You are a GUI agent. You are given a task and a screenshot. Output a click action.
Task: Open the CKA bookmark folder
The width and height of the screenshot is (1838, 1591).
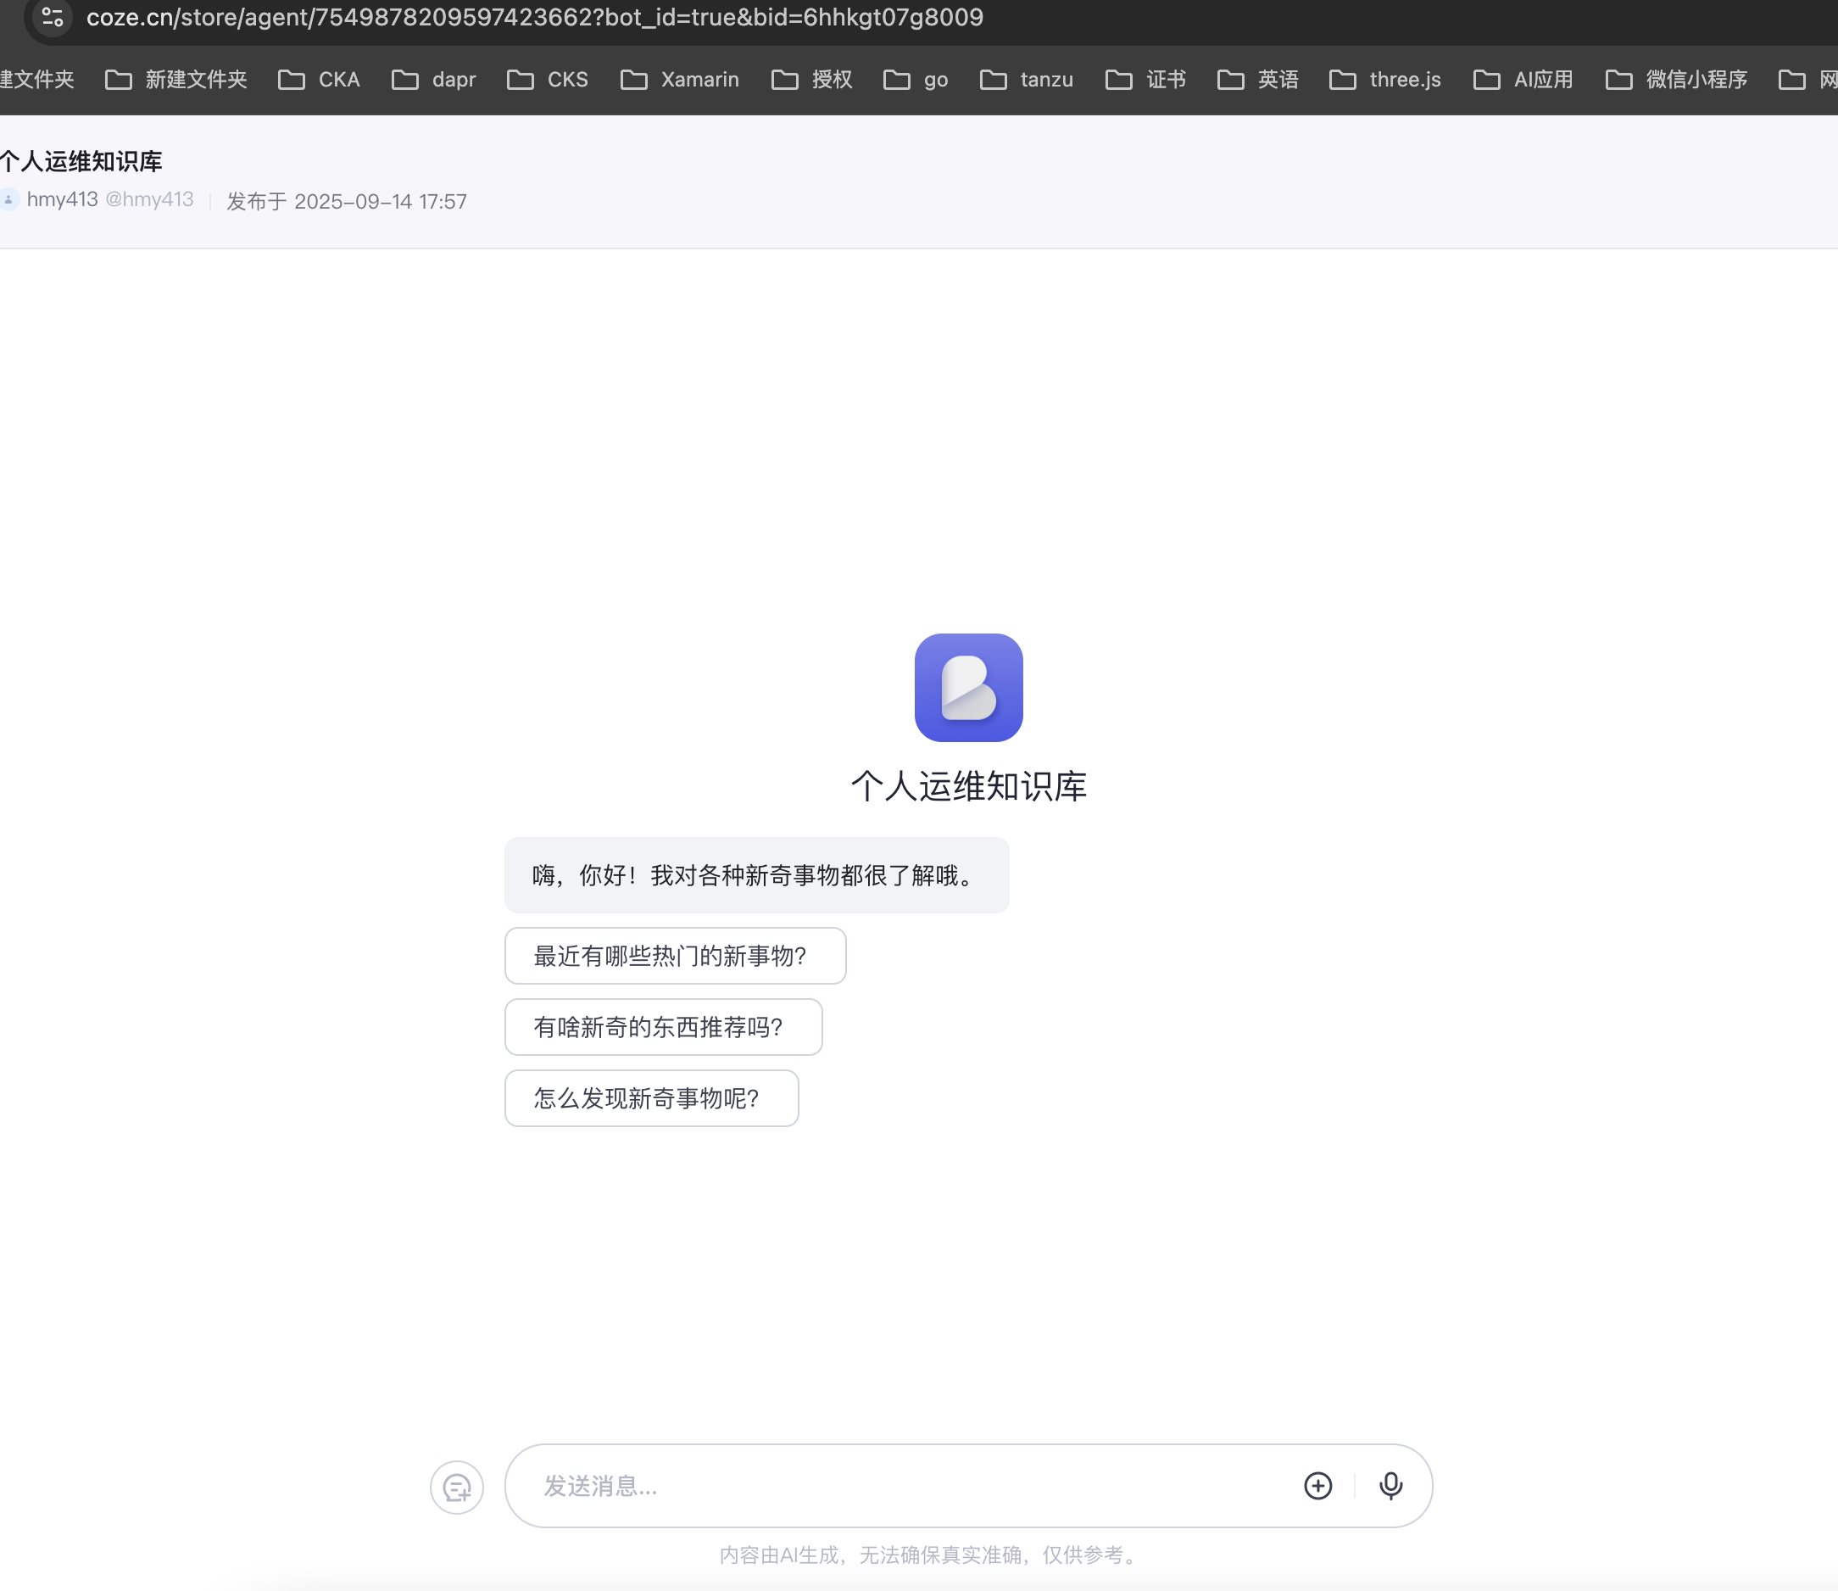[x=320, y=80]
